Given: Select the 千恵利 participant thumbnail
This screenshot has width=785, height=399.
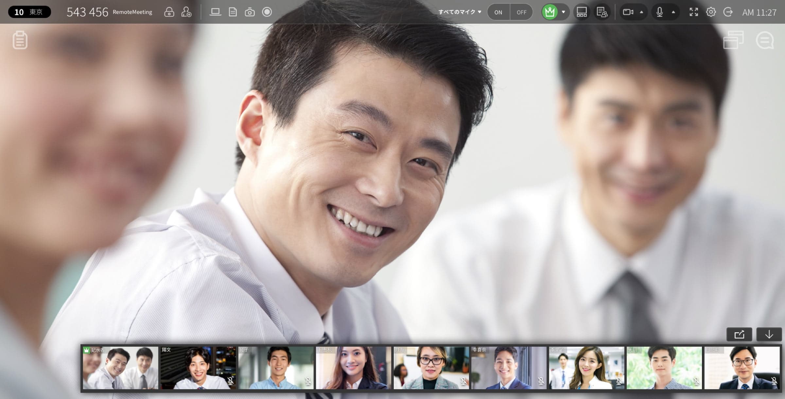Looking at the screenshot, I should pyautogui.click(x=354, y=368).
